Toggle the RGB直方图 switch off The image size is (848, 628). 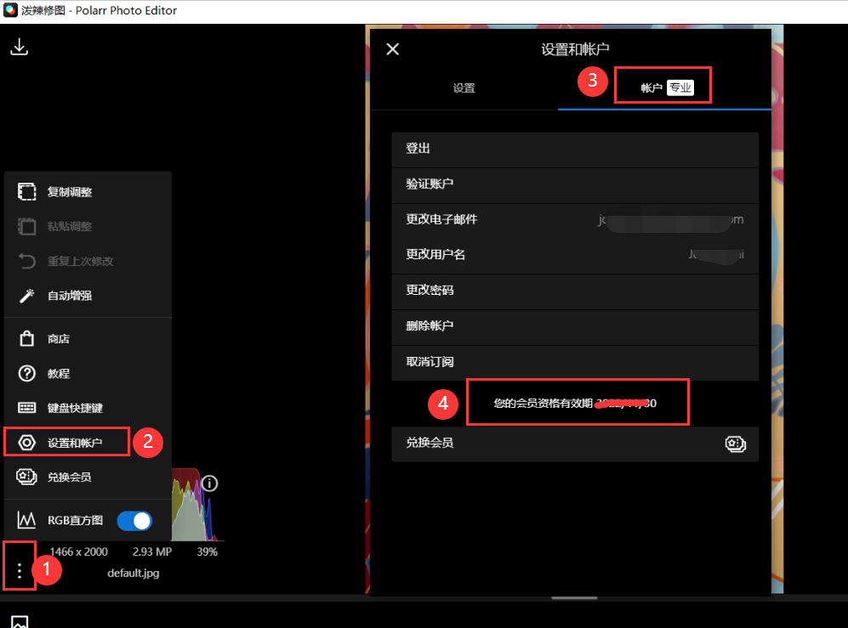[134, 520]
